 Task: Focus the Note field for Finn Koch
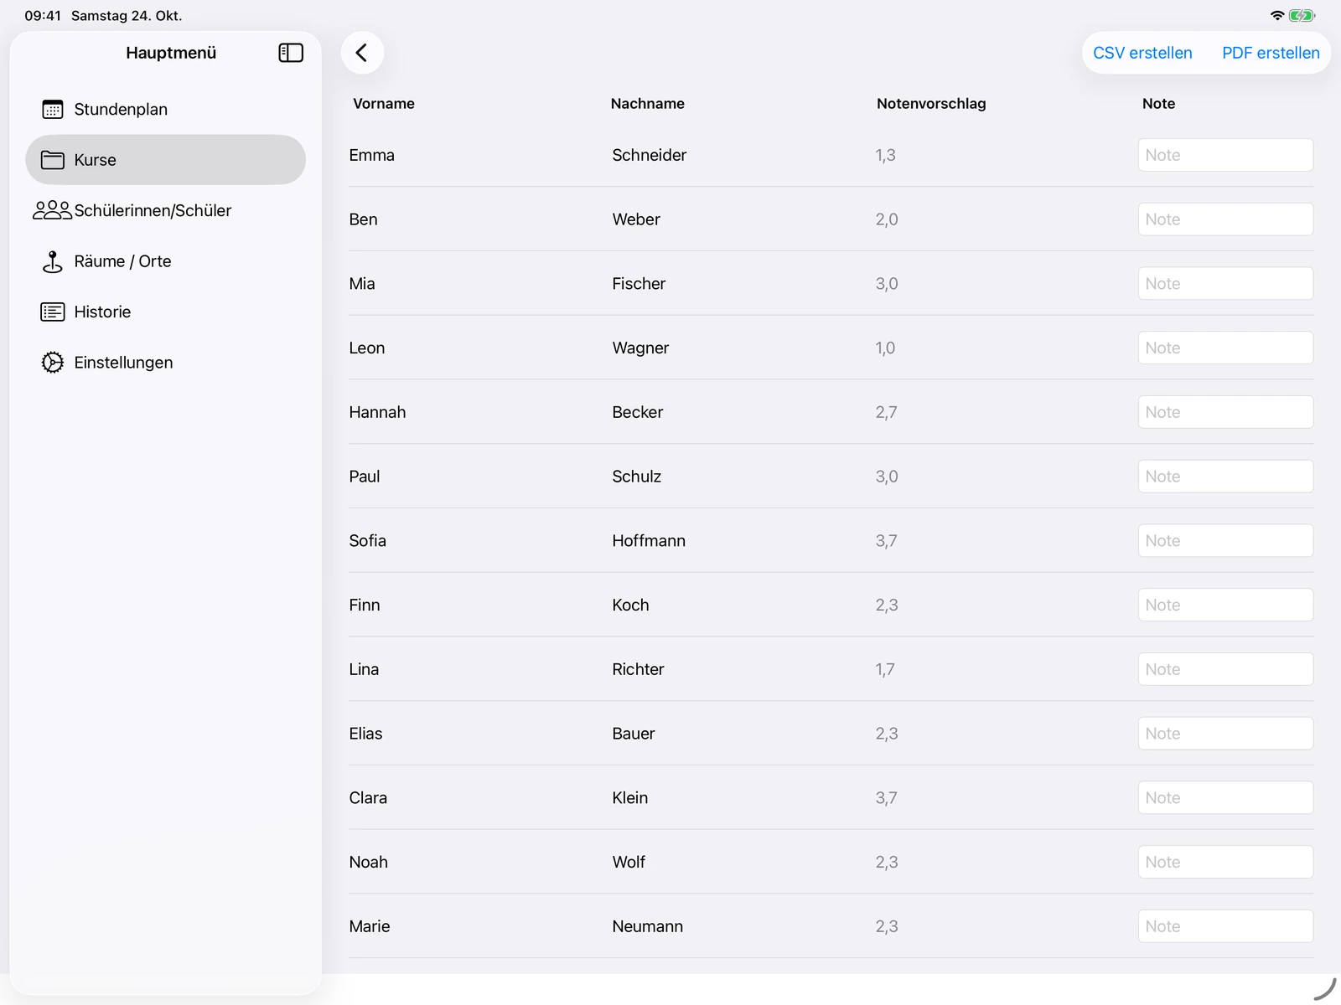pos(1225,605)
